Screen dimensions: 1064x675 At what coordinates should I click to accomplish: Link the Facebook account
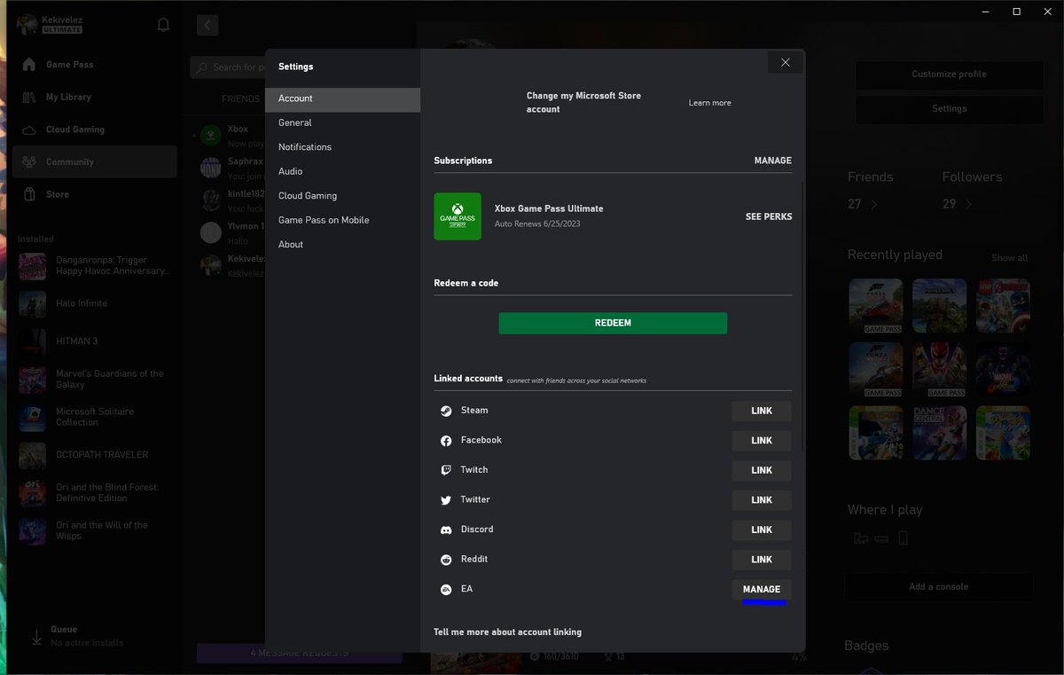click(x=762, y=441)
